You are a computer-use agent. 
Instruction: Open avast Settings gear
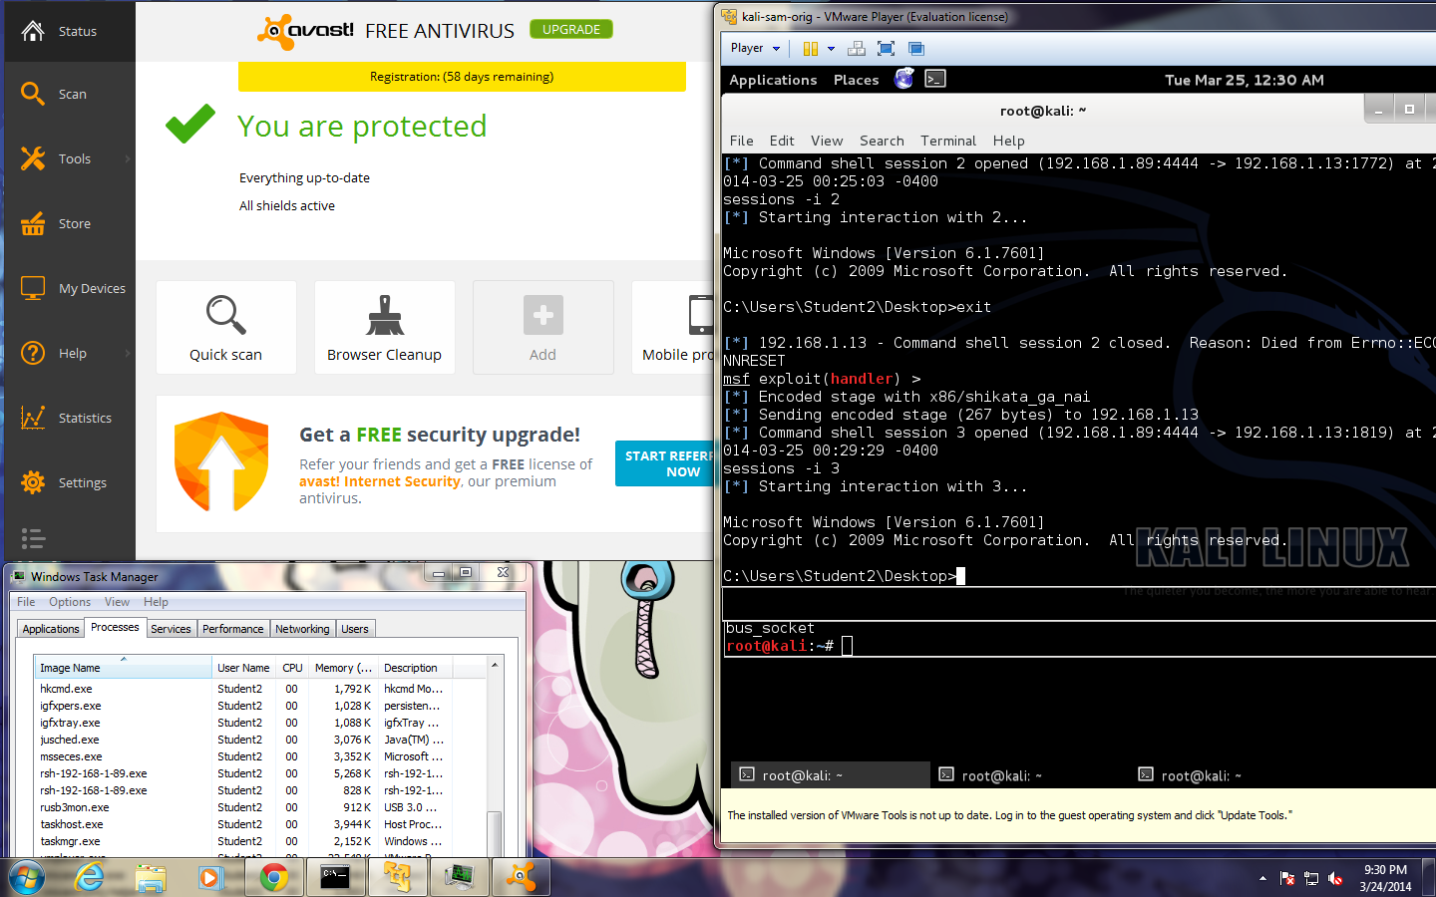click(x=70, y=482)
